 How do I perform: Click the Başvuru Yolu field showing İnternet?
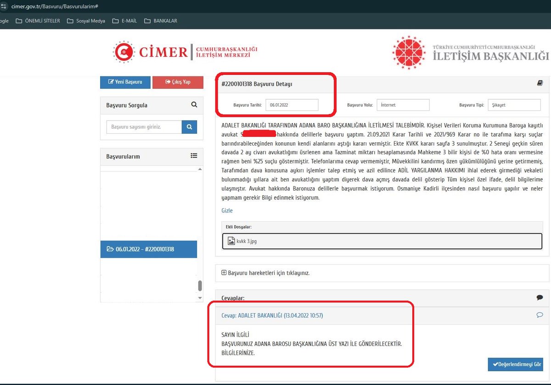[403, 105]
